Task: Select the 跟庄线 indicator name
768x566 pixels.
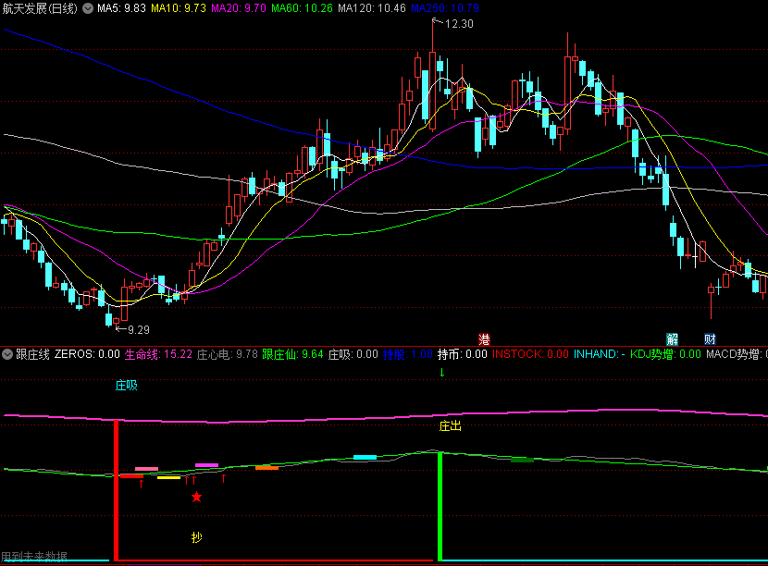Action: pyautogui.click(x=32, y=354)
